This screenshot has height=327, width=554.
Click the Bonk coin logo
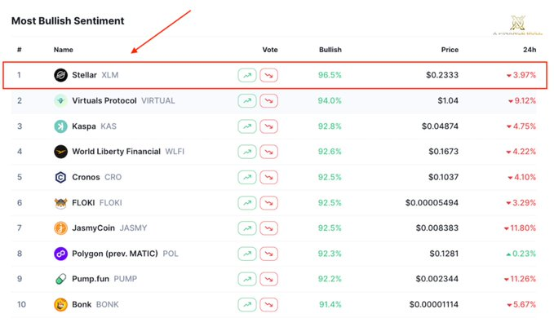pos(60,305)
